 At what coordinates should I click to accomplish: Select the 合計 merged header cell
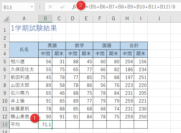(x=134, y=46)
